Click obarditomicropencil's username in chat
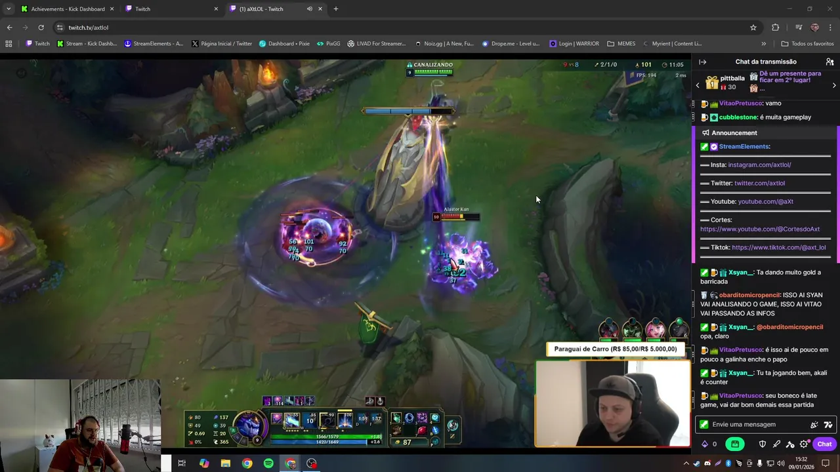The image size is (840, 472). click(x=749, y=295)
